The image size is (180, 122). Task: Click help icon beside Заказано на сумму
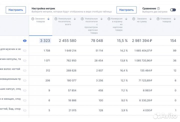[x=134, y=19]
